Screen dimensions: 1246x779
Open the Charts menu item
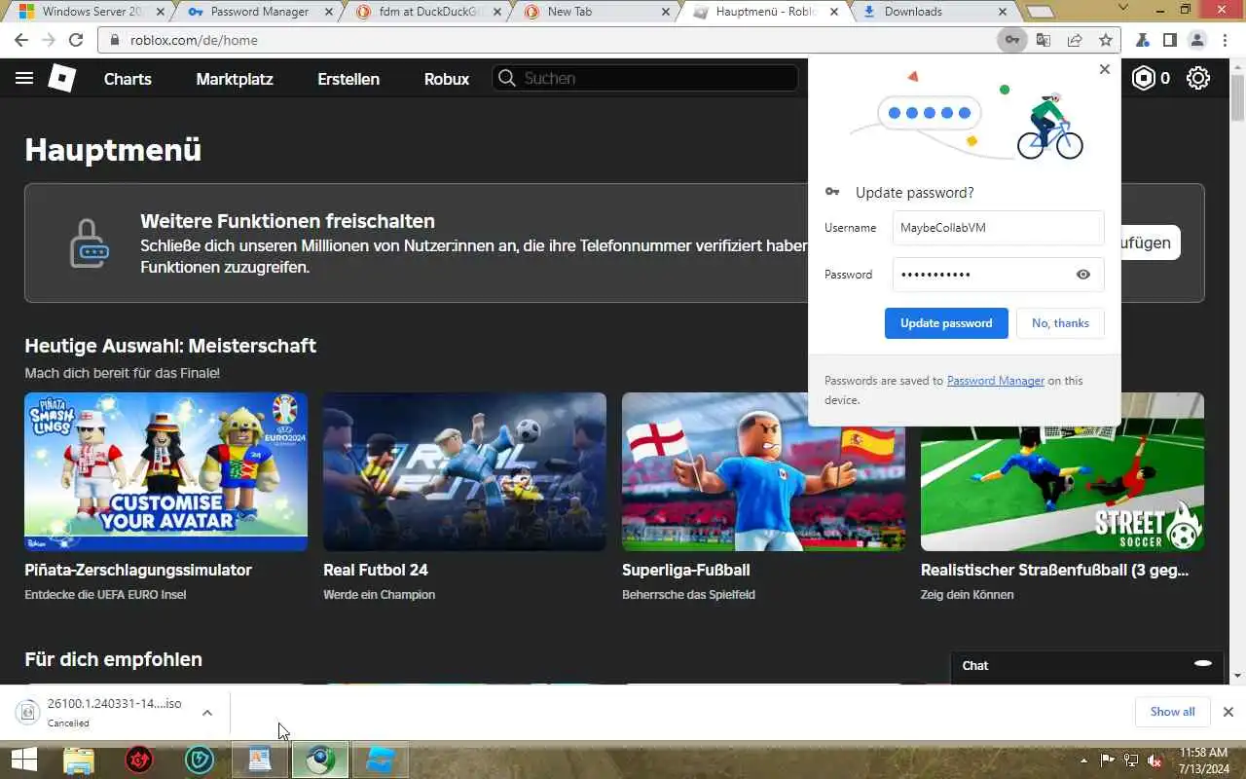pos(128,79)
